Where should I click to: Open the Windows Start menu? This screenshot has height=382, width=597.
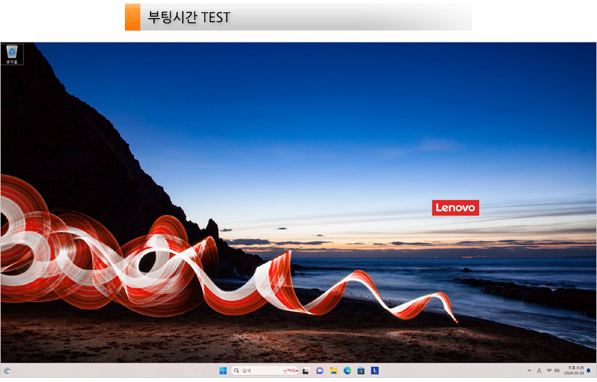coord(223,371)
